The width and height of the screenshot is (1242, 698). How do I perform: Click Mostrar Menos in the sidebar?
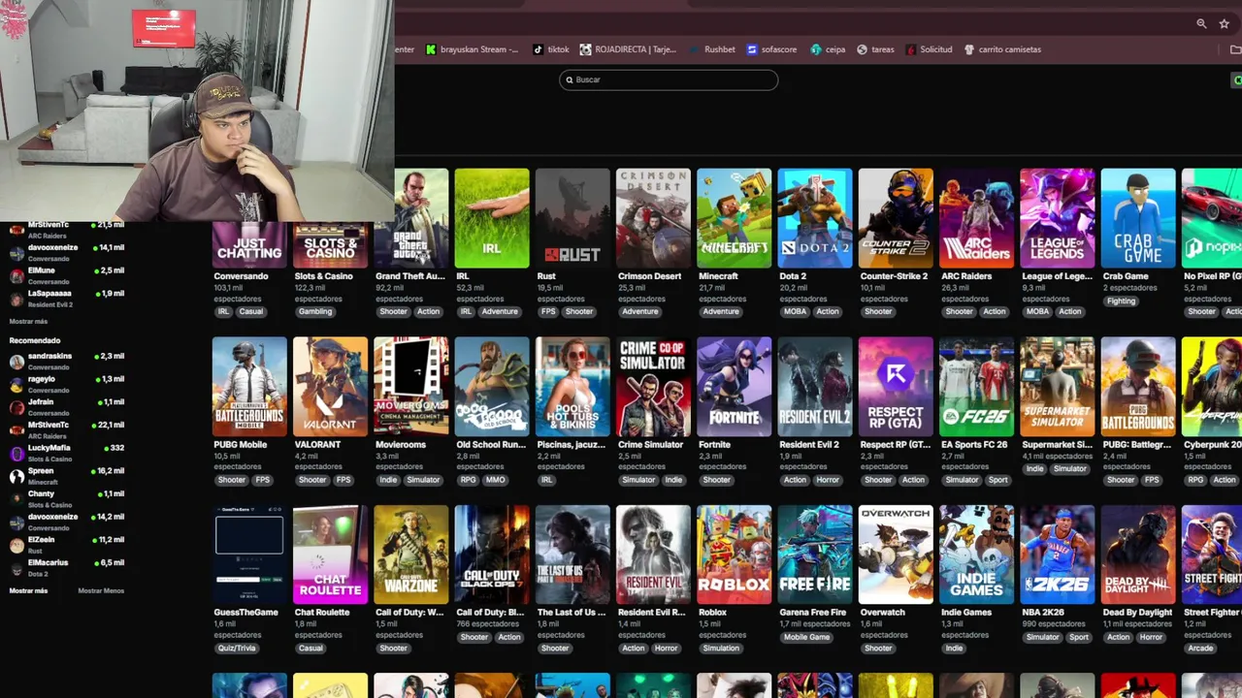coord(101,590)
